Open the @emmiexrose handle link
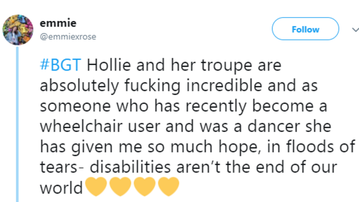The height and width of the screenshot is (202, 359). (68, 36)
